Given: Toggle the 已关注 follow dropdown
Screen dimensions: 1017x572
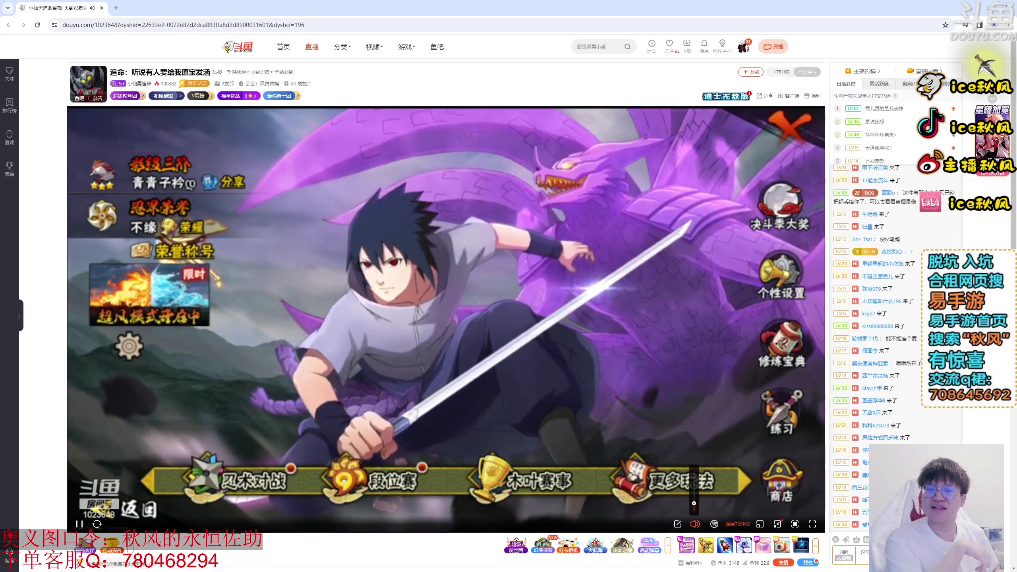Looking at the screenshot, I should [807, 72].
